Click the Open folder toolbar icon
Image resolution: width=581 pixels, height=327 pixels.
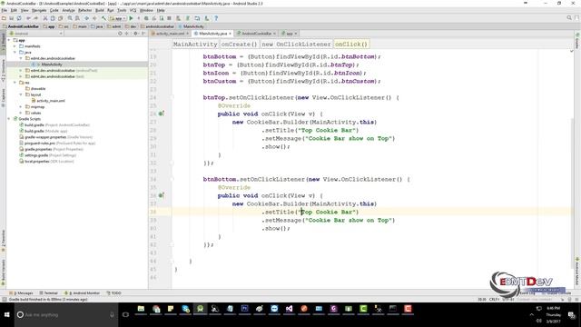[x=4, y=18]
